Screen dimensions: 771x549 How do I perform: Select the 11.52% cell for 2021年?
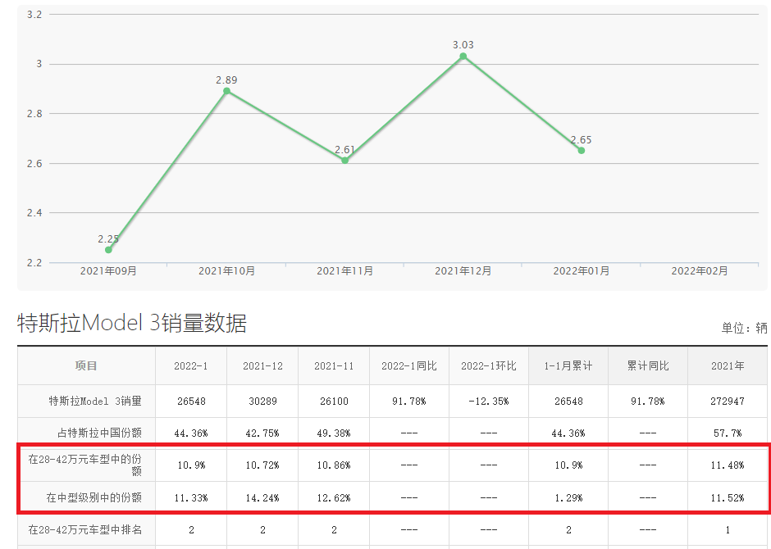click(728, 498)
